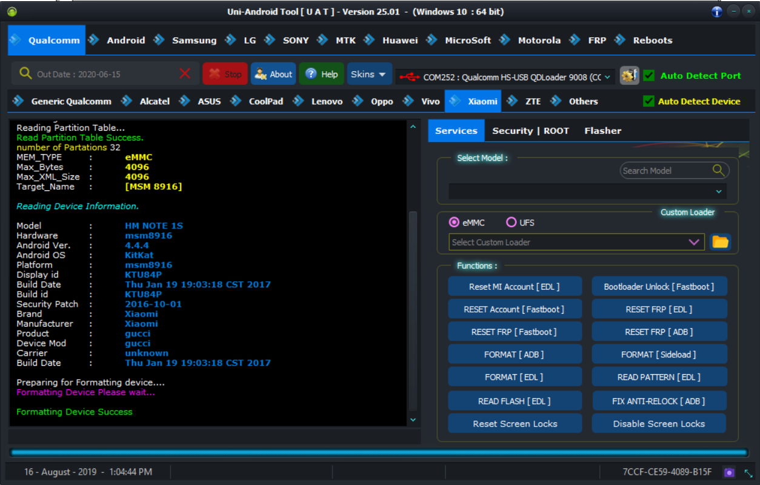Screen dimensions: 760x485
Task: Select the eMMC radio option
Action: point(454,222)
